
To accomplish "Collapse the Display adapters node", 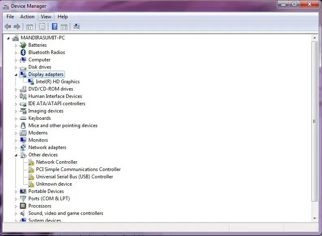I will pyautogui.click(x=16, y=75).
